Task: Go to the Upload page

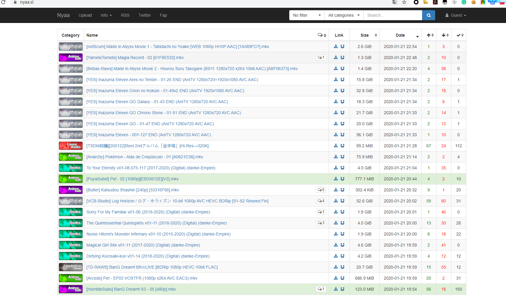Action: (x=85, y=15)
